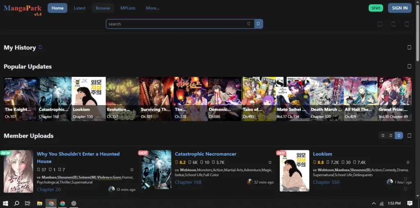Open the Windows Start menu
420x208 pixels.
click(x=6, y=203)
